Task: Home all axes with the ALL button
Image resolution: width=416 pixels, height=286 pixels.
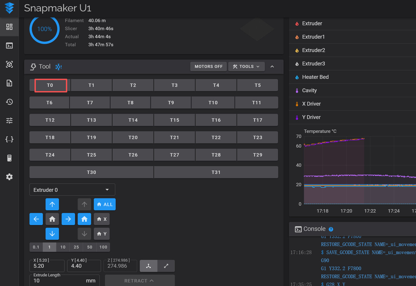Action: pyautogui.click(x=105, y=204)
